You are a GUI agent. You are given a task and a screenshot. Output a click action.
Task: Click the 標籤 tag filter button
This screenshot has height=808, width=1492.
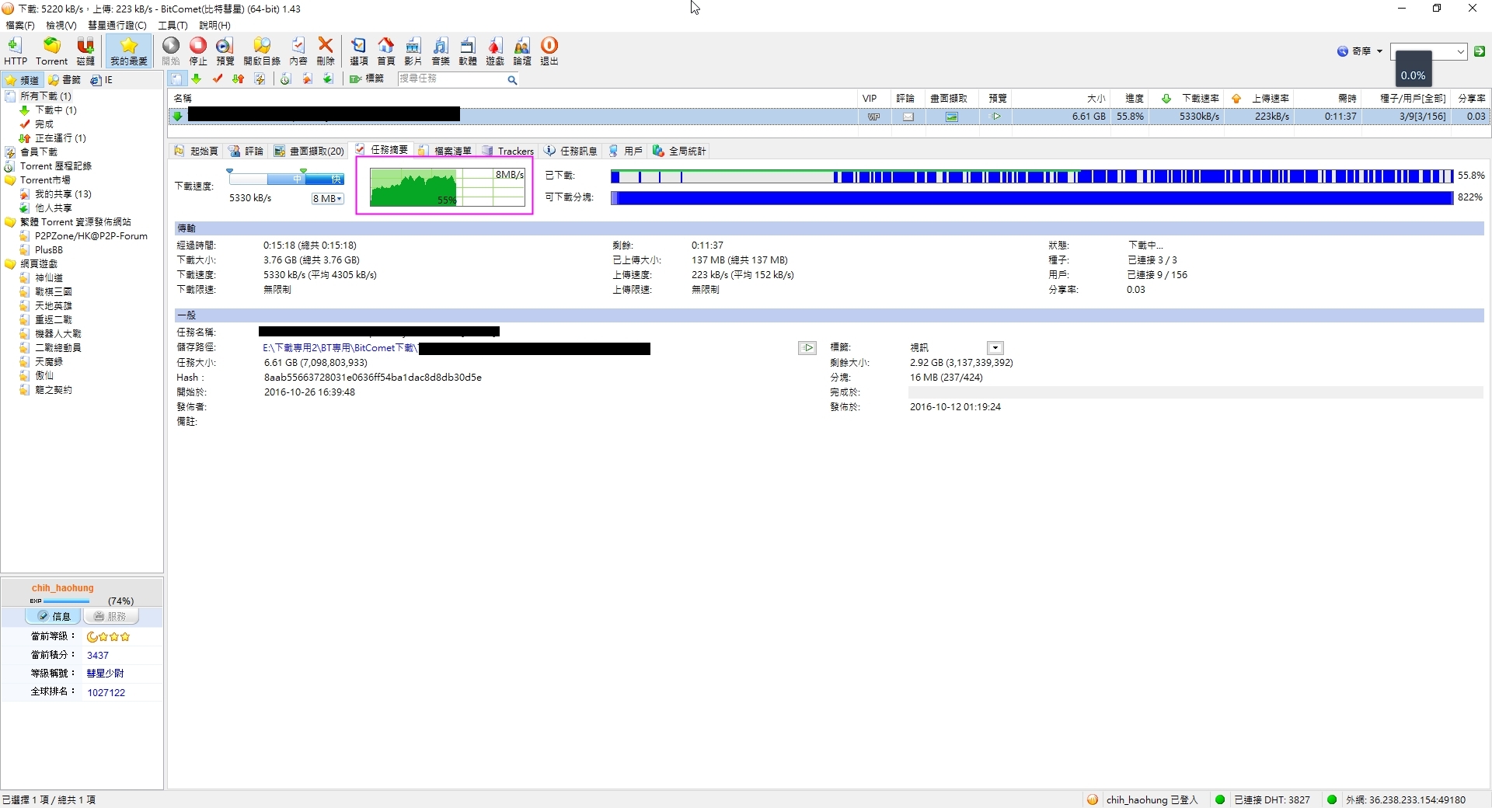pos(368,79)
